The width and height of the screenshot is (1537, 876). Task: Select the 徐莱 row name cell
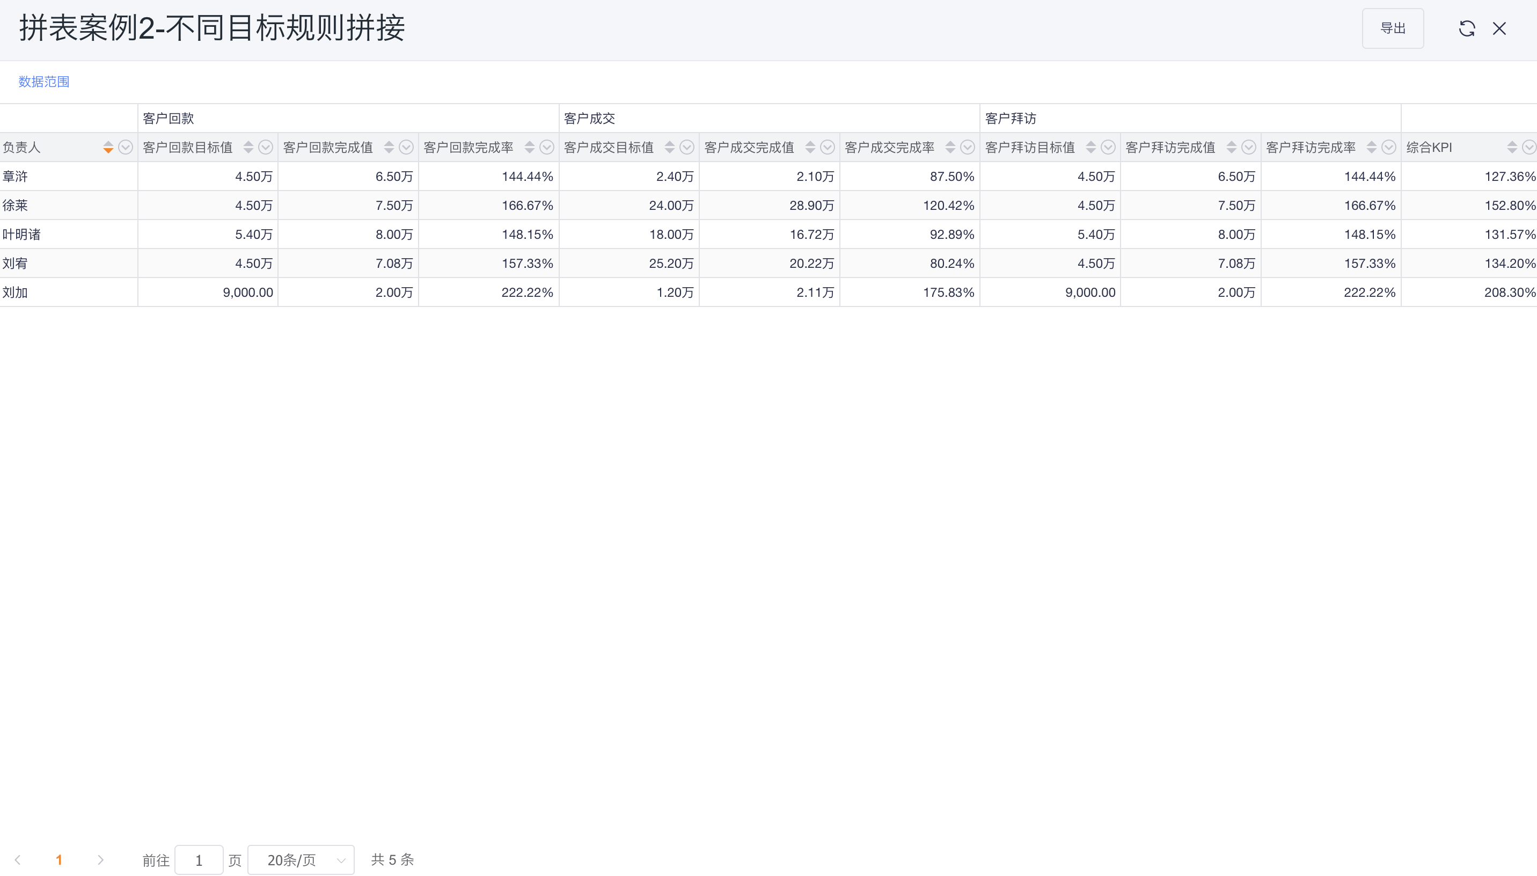(69, 205)
